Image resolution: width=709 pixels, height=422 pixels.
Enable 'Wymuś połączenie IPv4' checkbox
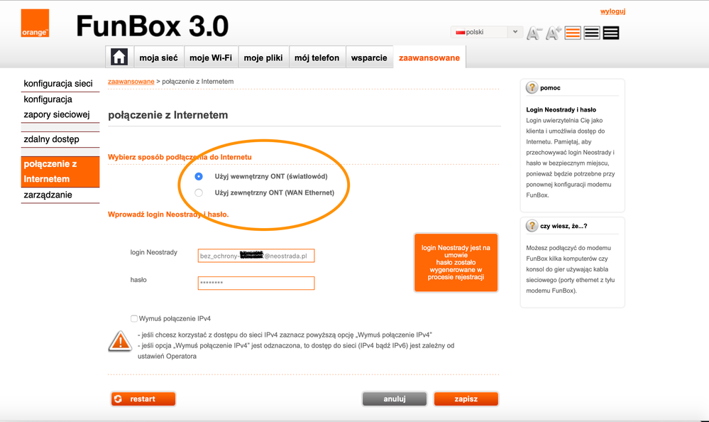pyautogui.click(x=134, y=318)
